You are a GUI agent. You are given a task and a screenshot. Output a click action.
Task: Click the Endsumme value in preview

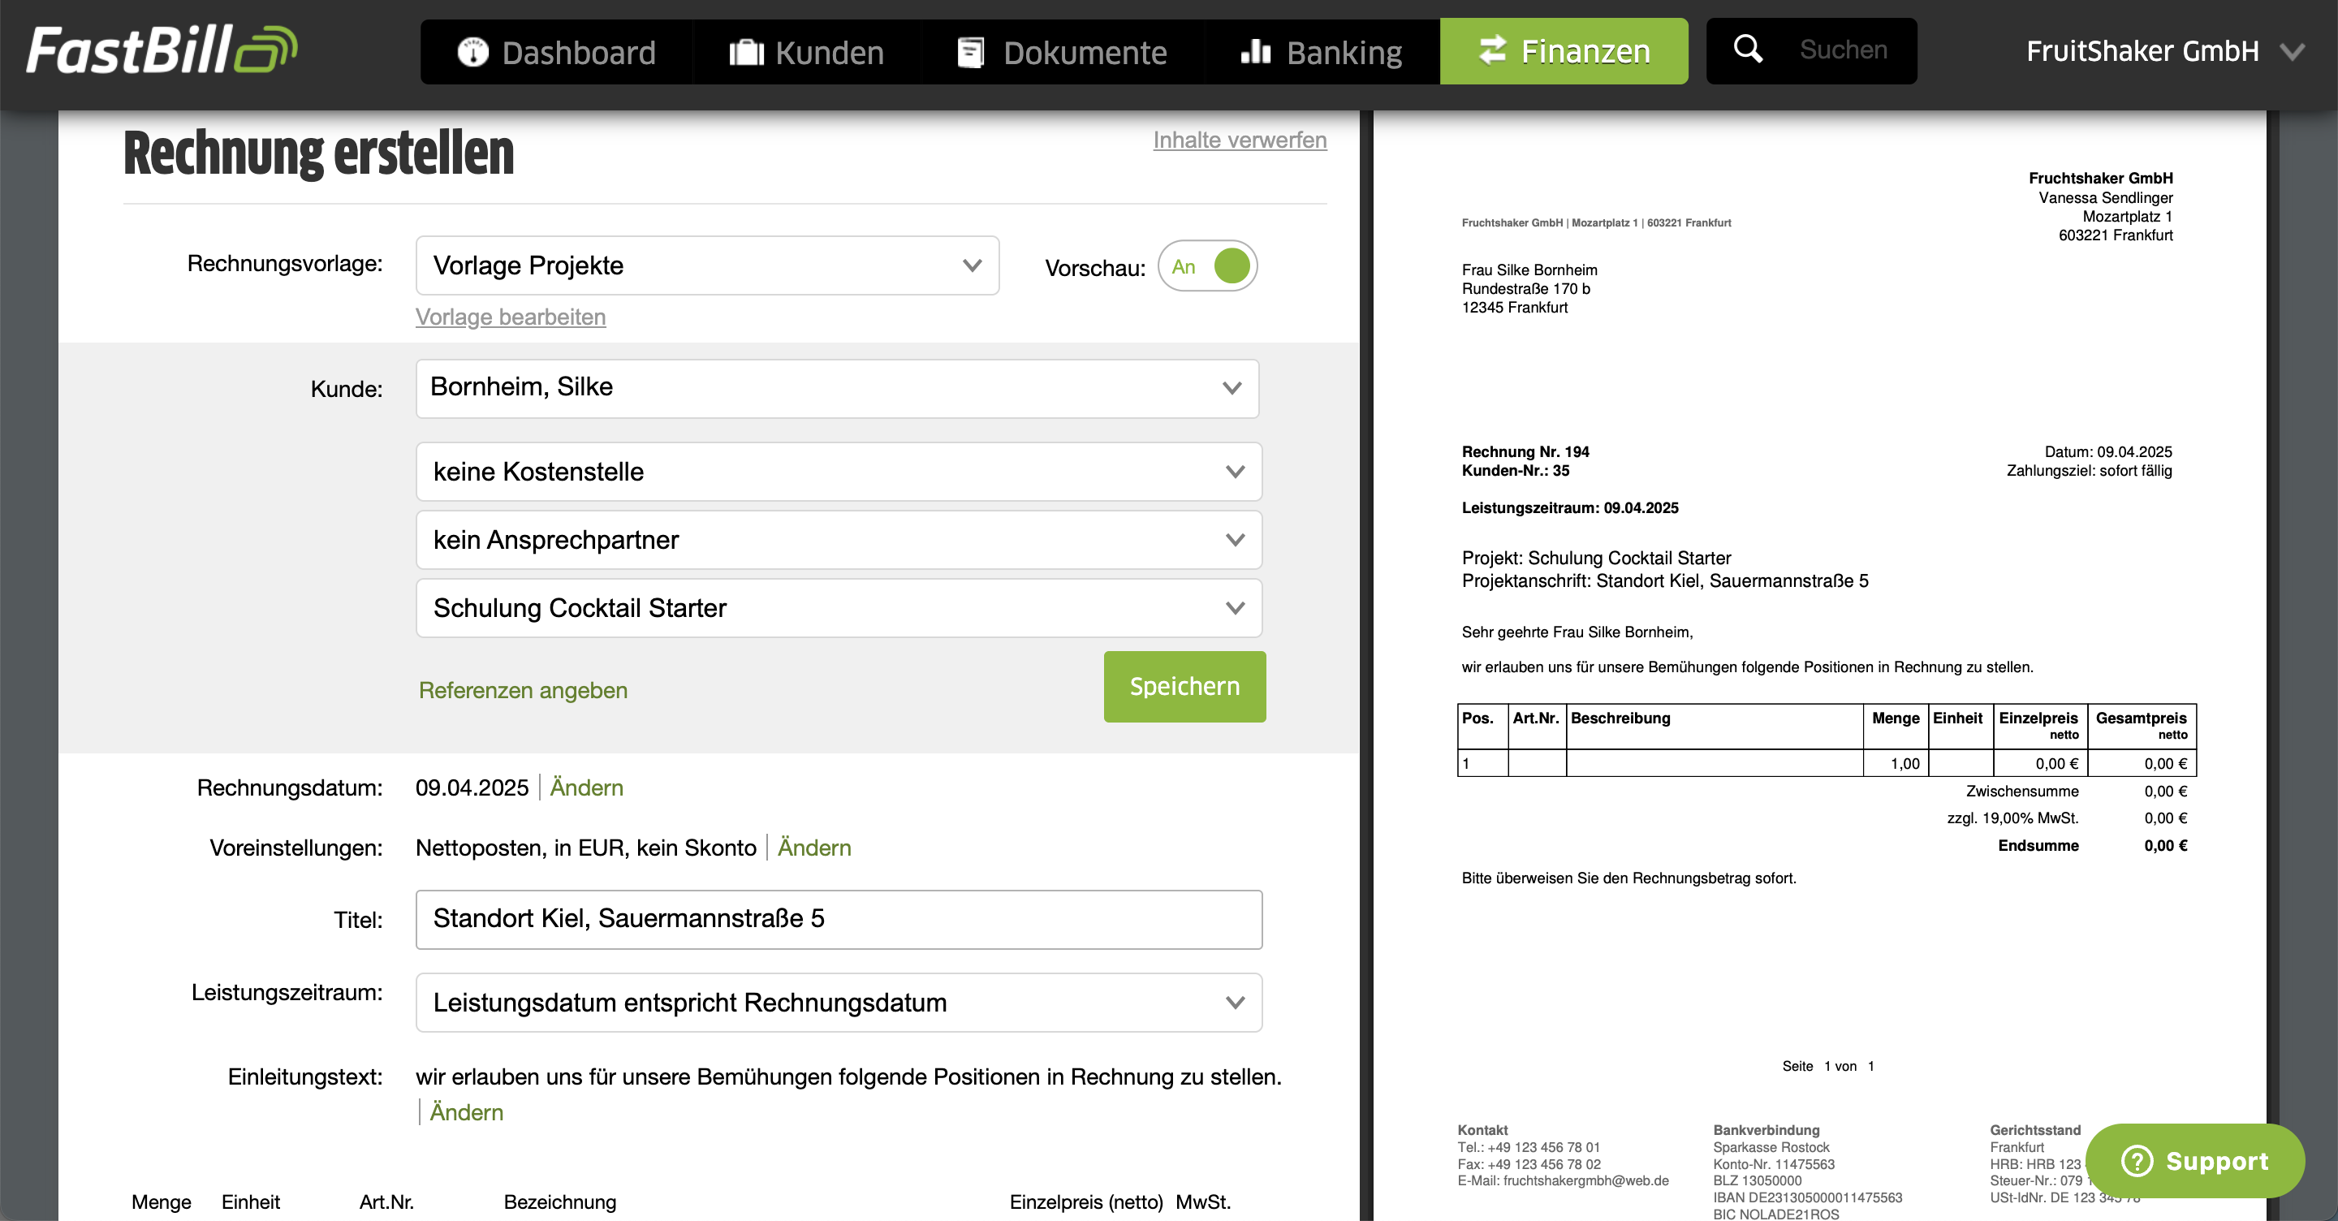(x=2164, y=845)
